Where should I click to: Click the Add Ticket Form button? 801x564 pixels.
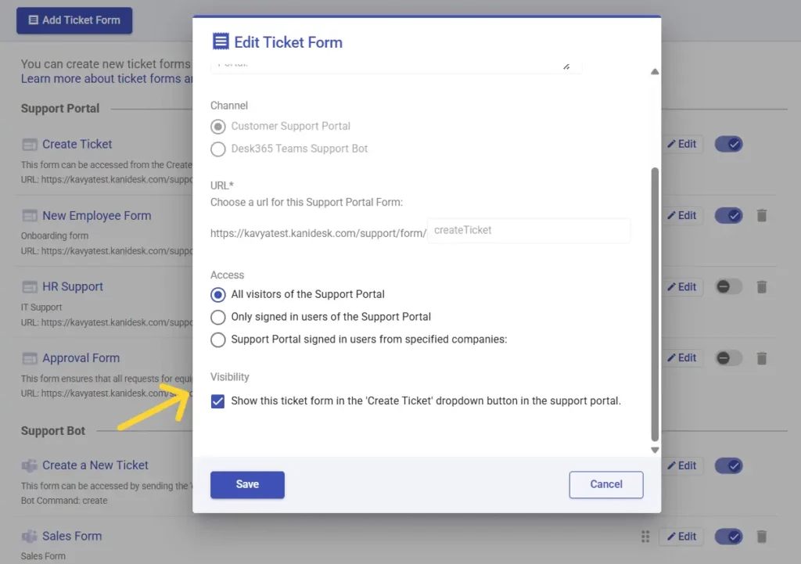point(74,20)
